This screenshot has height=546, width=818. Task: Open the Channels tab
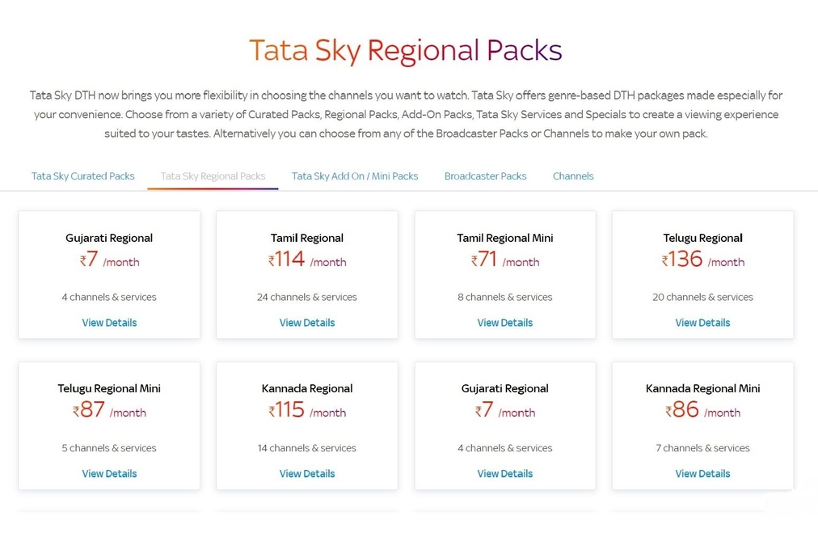click(x=573, y=176)
